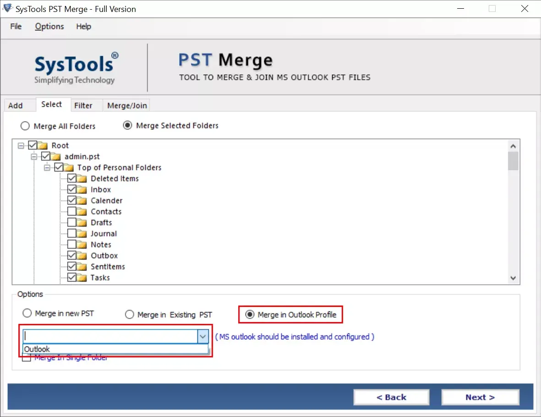Click the SysTools app icon in title bar

point(7,8)
